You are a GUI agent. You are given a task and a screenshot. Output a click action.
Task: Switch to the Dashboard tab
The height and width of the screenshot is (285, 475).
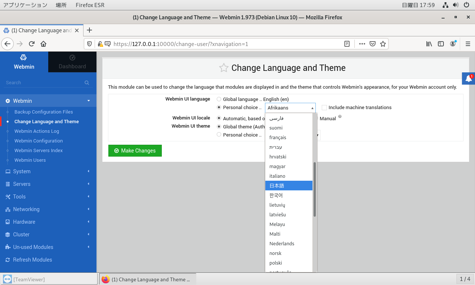(x=72, y=62)
